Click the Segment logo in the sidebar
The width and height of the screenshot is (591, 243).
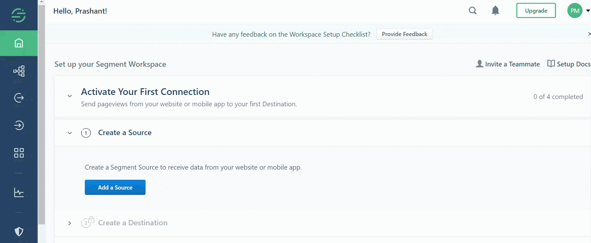[18, 15]
